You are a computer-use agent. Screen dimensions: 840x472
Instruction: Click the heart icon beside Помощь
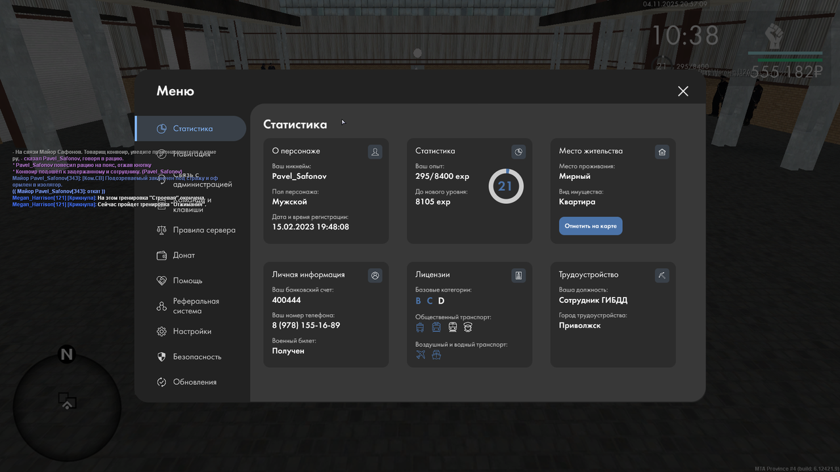coord(161,281)
